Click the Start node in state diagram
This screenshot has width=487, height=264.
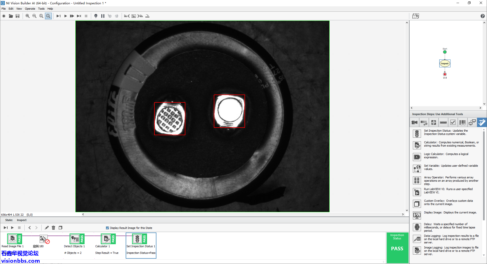pyautogui.click(x=445, y=52)
